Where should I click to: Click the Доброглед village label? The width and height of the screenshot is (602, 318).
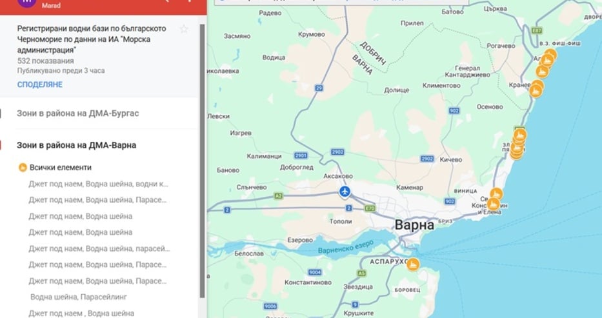click(x=296, y=167)
